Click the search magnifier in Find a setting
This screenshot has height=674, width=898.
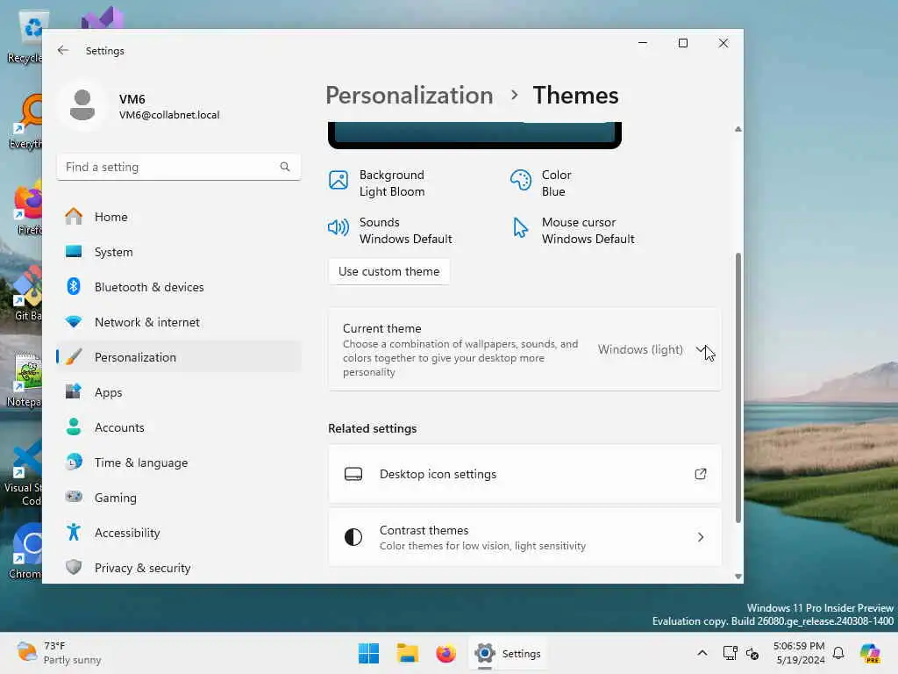click(x=285, y=167)
